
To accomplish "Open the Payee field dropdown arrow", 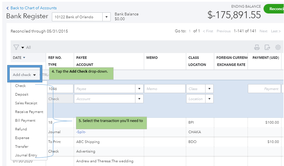I will [x=139, y=89].
